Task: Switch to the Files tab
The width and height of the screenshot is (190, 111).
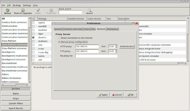Action: [x=93, y=29]
